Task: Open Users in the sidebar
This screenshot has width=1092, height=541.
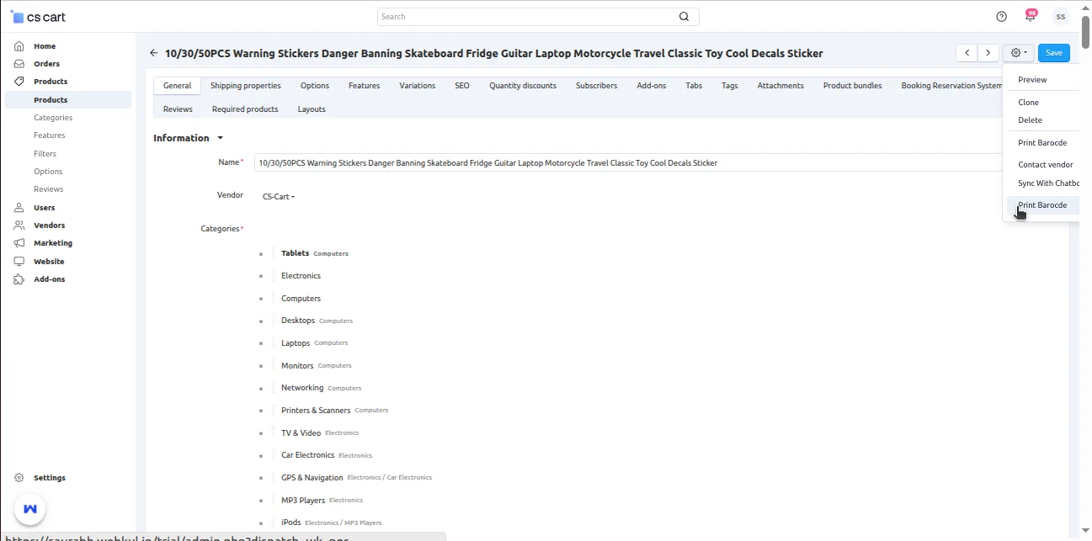Action: [44, 208]
